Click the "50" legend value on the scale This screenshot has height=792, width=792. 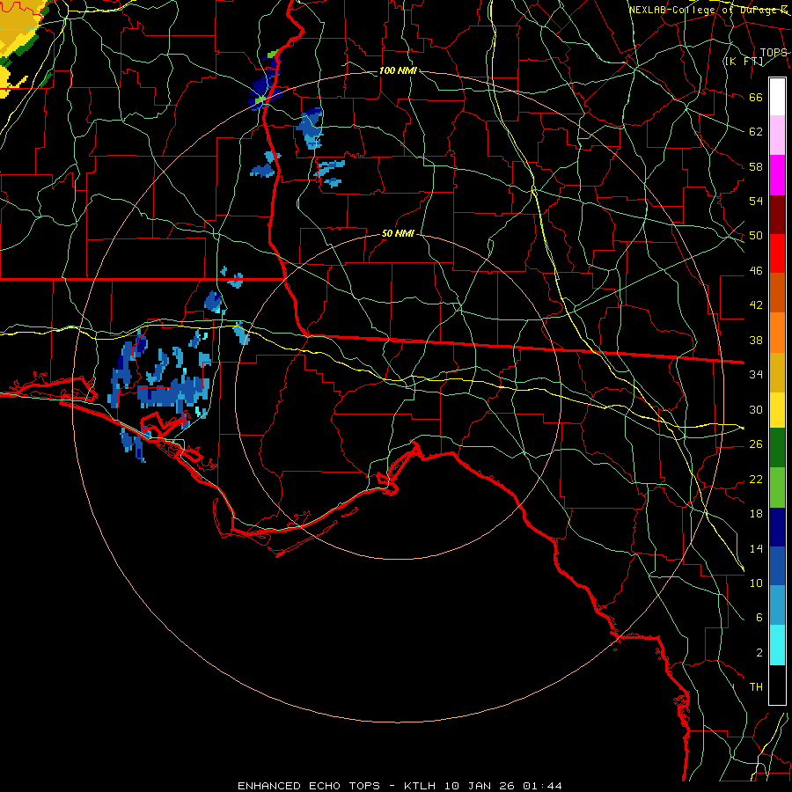tap(756, 236)
